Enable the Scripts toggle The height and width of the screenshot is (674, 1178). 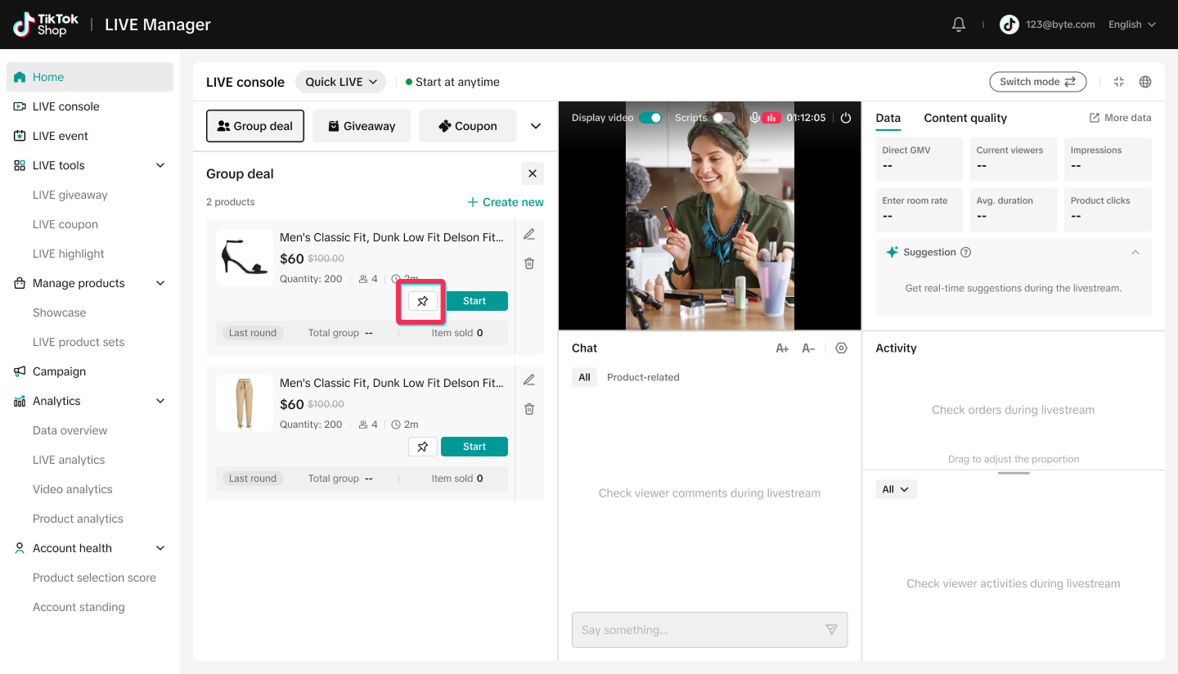723,118
